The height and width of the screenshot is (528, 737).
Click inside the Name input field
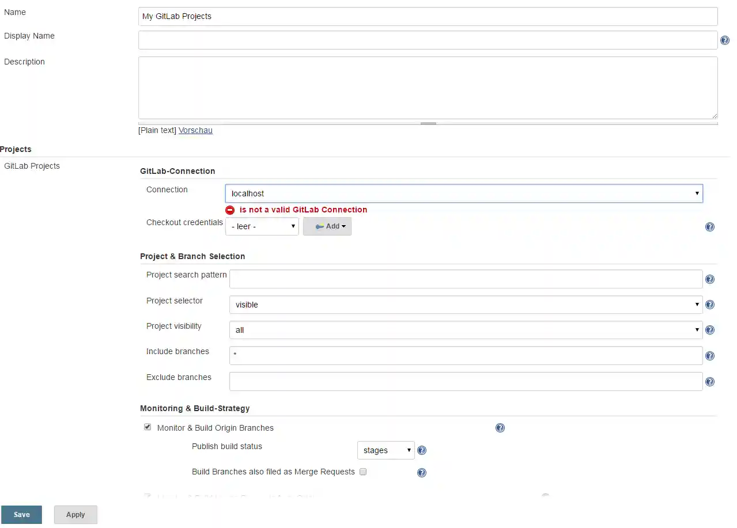pyautogui.click(x=427, y=16)
